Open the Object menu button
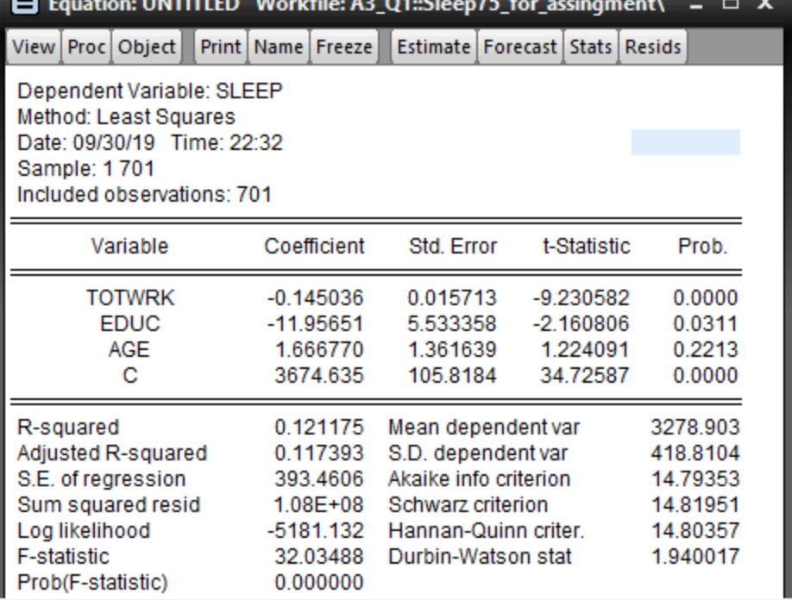Viewport: 792px width, 600px height. click(147, 47)
